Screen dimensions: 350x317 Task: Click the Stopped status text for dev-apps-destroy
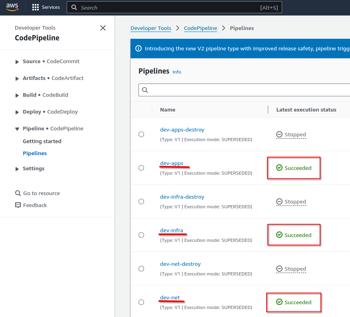tap(295, 135)
